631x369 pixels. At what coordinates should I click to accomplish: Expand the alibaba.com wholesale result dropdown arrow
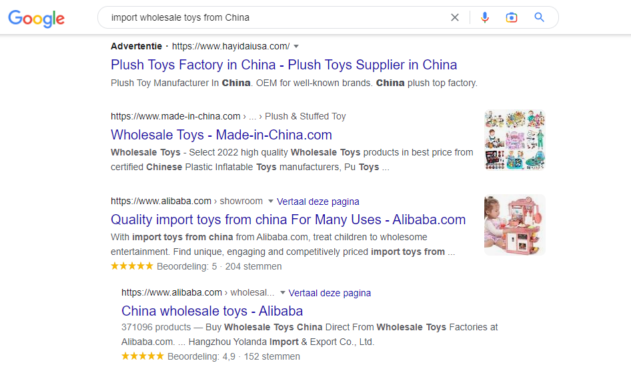point(282,293)
